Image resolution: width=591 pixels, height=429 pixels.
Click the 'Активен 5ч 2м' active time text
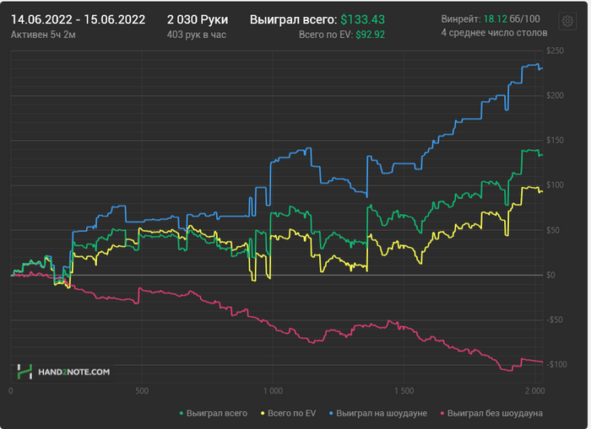tap(43, 35)
